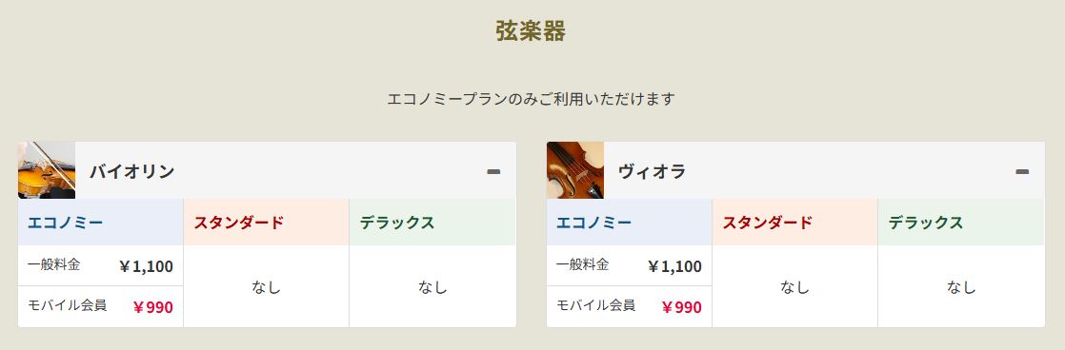Click the エコノミープランのみご利用いただけます notice text
The height and width of the screenshot is (350, 1065).
532,99
